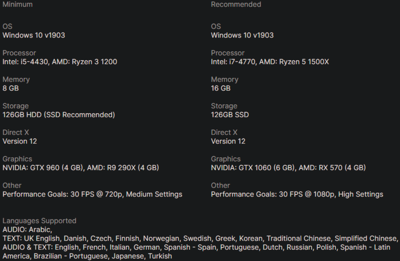
Task: Click the i7-4770 Ryzen 5 1500X processor line
Action: click(x=270, y=62)
